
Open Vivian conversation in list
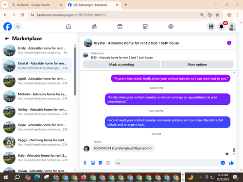(37, 170)
